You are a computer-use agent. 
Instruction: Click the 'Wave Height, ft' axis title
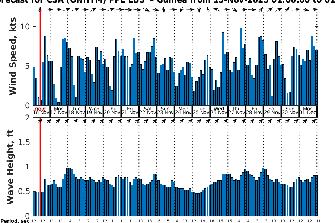pyautogui.click(x=10, y=167)
